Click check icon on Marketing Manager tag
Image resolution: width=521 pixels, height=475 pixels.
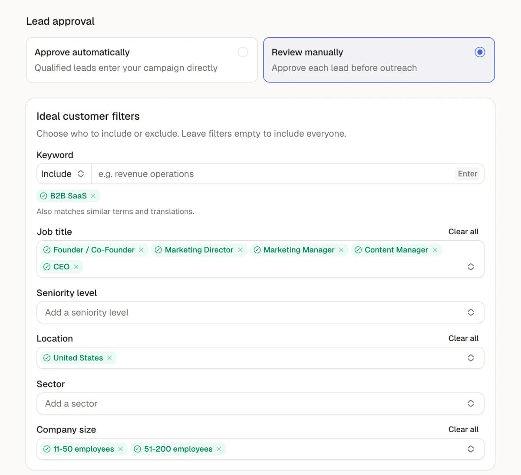coord(257,250)
